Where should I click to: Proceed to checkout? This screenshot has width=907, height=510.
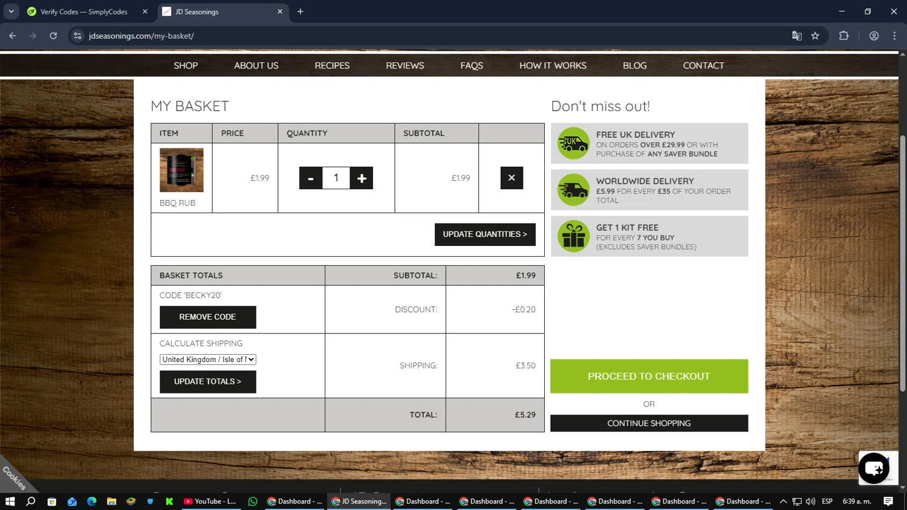649,376
